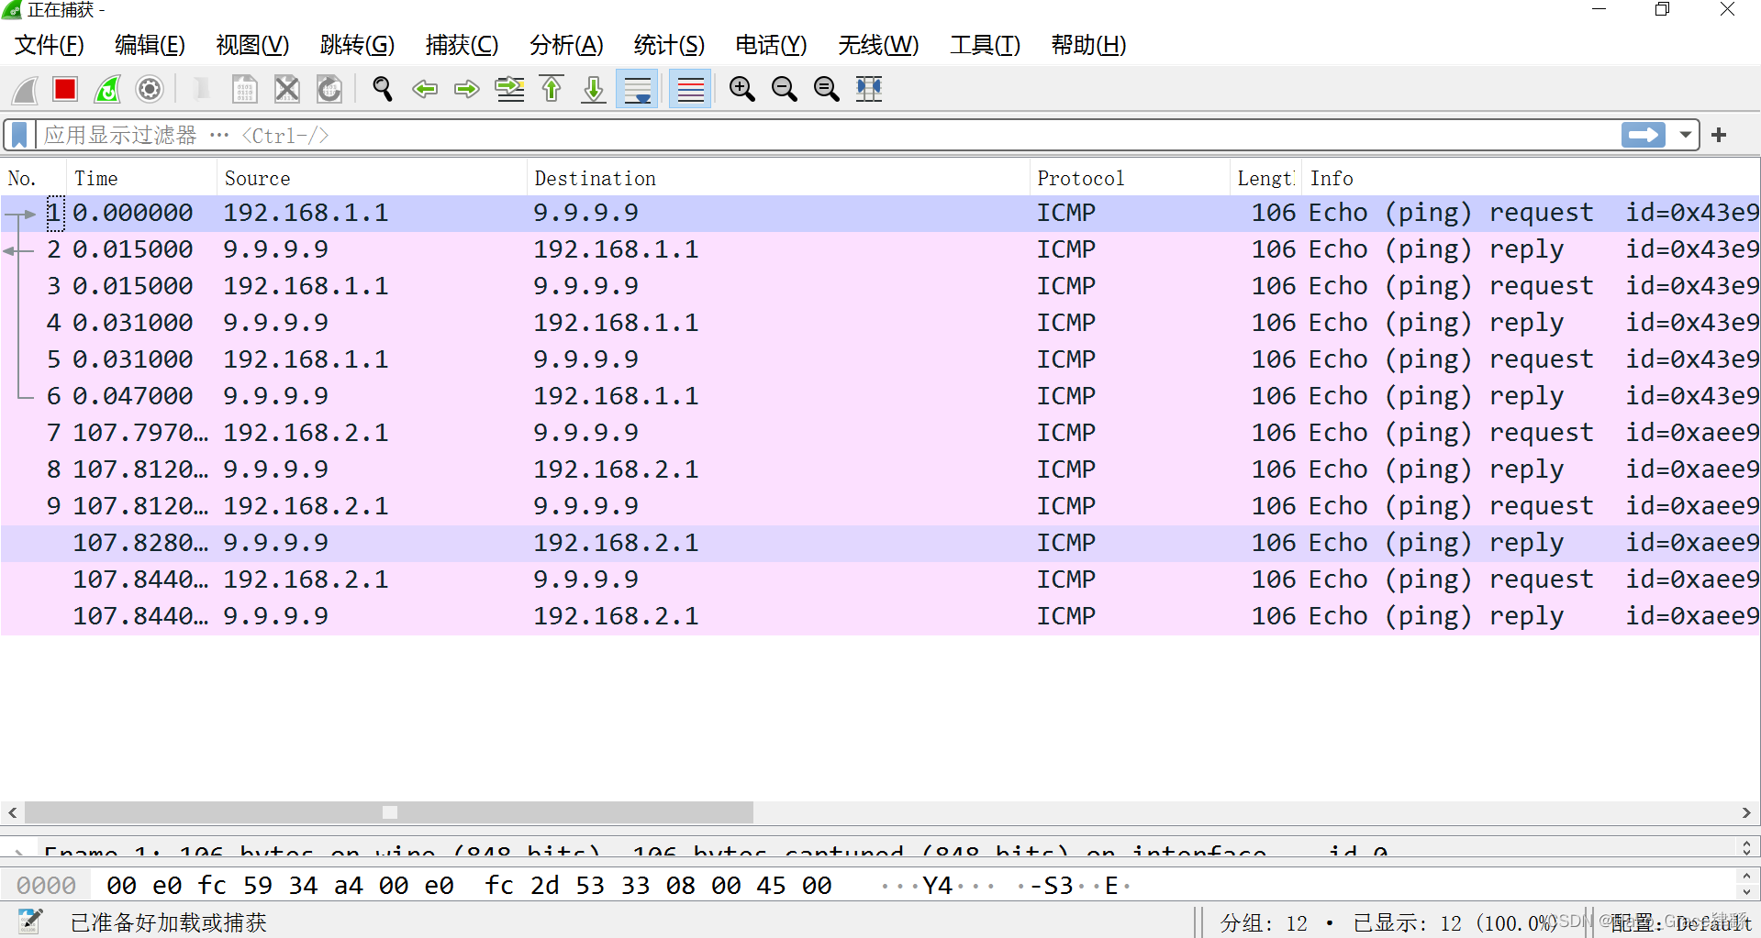Viewport: 1761px width, 938px height.
Task: Open the display filter history dropdown
Action: point(1685,135)
